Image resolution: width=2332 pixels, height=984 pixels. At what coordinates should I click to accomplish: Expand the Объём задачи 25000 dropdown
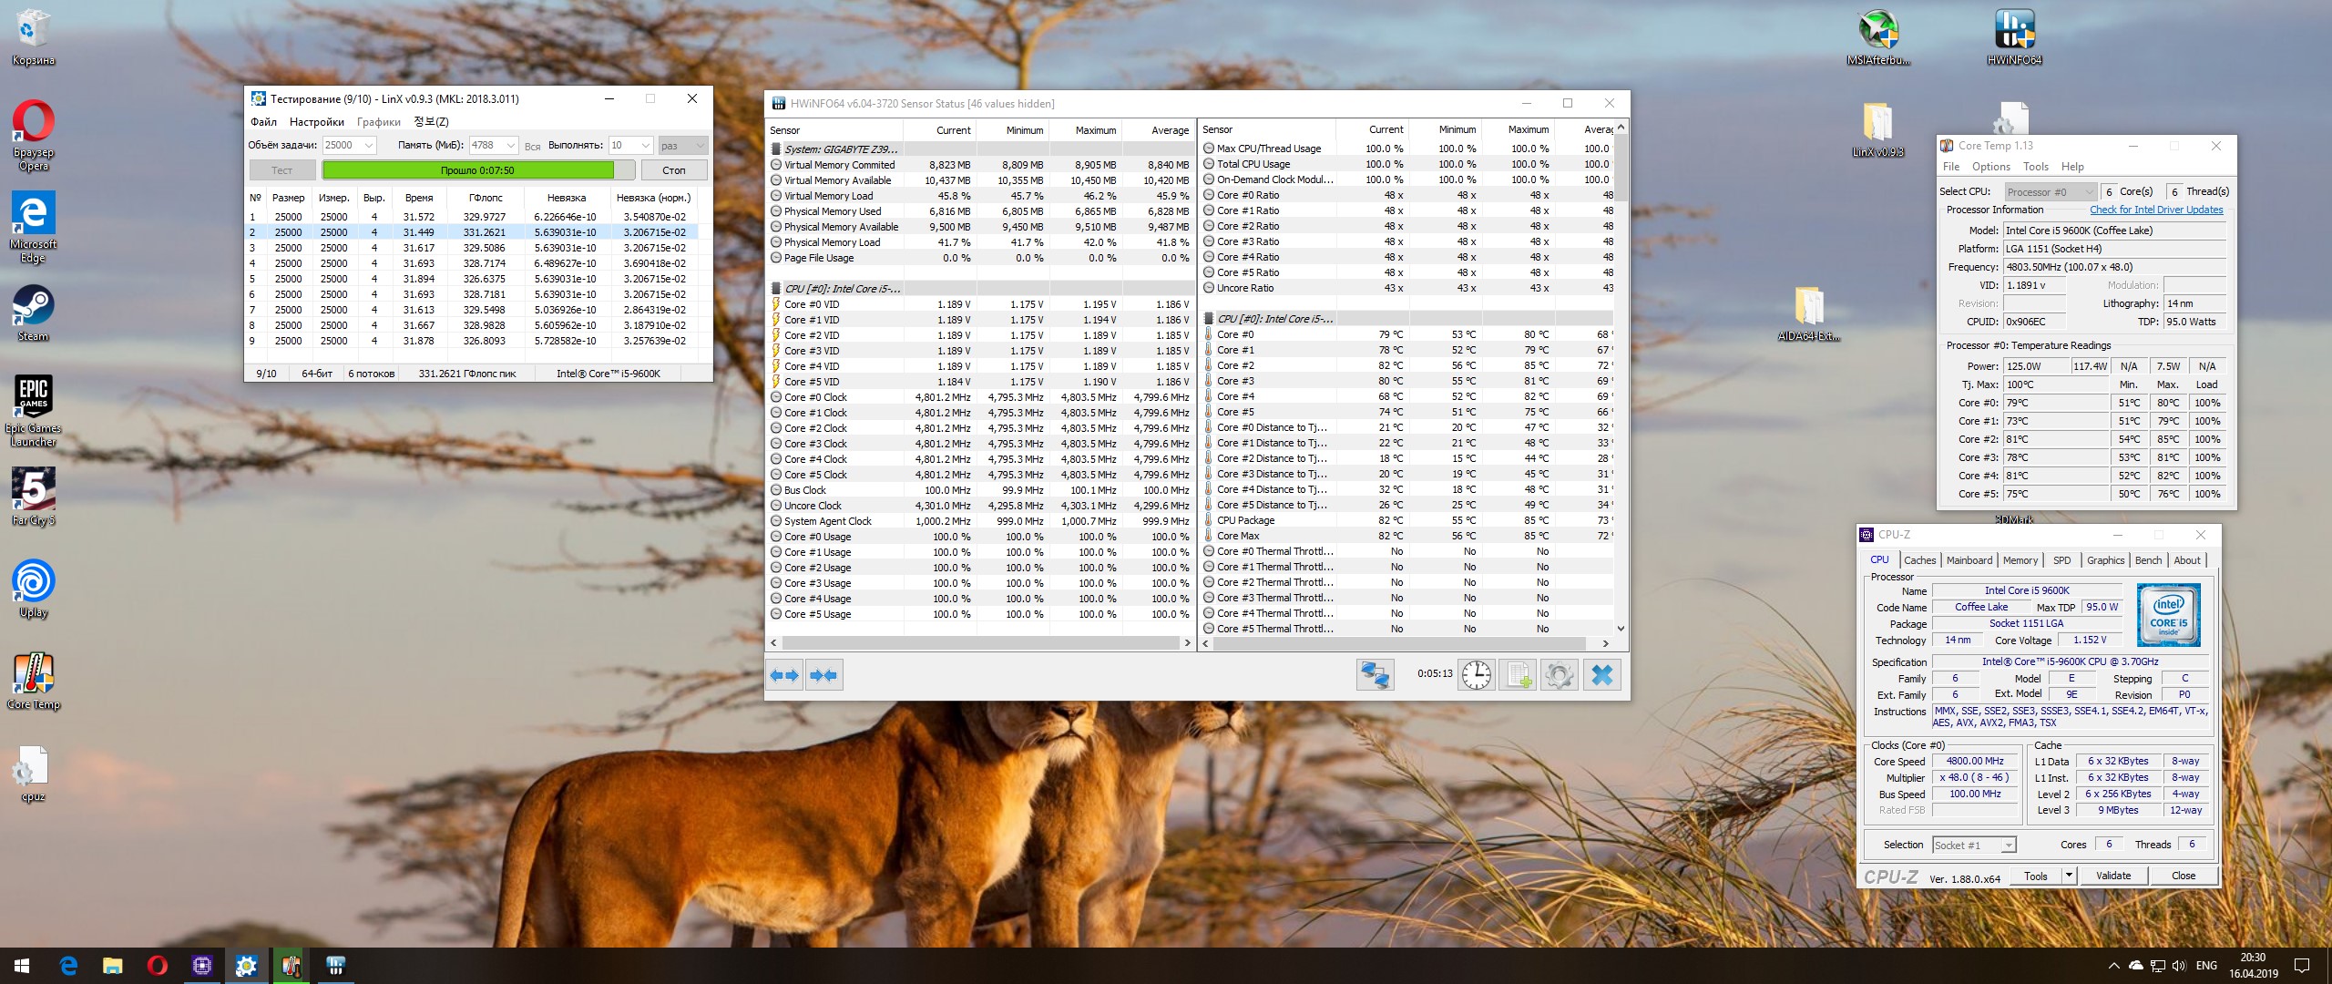point(369,146)
